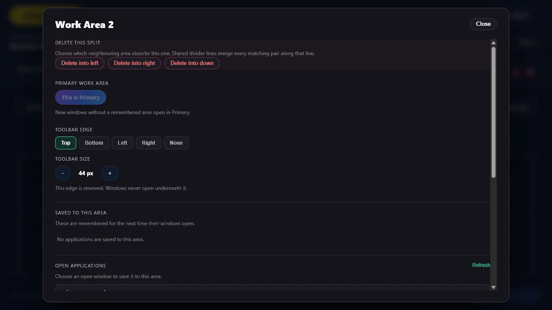Decrease toolbar size with minus button

pos(63,173)
